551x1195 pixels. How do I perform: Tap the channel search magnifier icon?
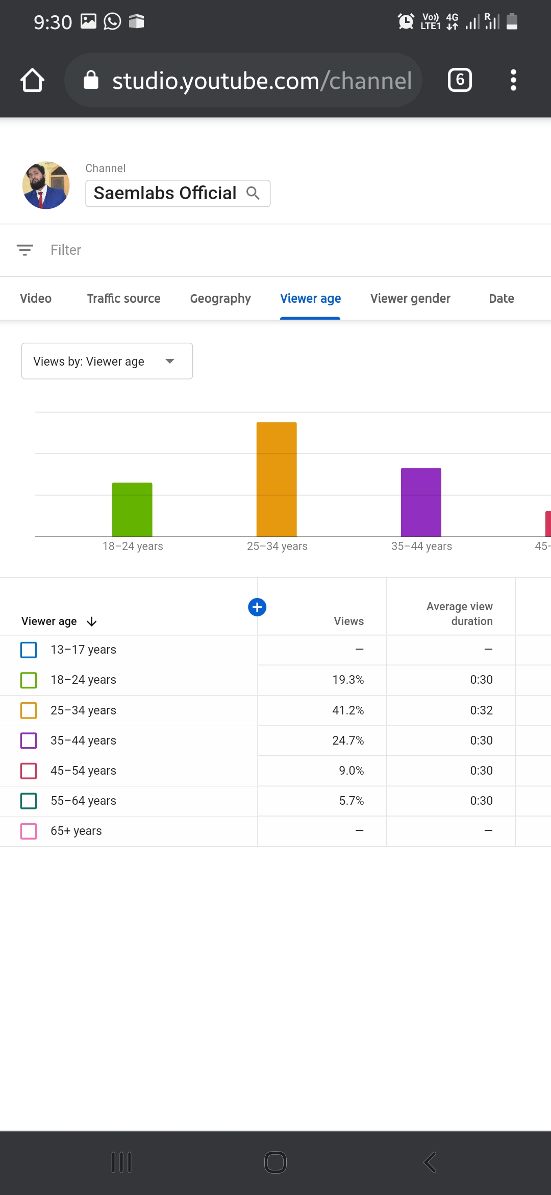tap(253, 193)
